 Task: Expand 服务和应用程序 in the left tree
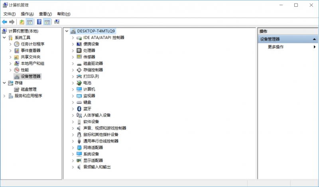[x=4, y=96]
